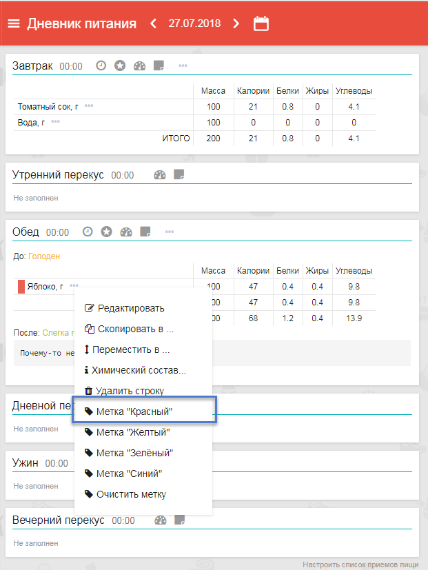Open Настроить список приемов пищи link
428x570 pixels.
point(360,564)
